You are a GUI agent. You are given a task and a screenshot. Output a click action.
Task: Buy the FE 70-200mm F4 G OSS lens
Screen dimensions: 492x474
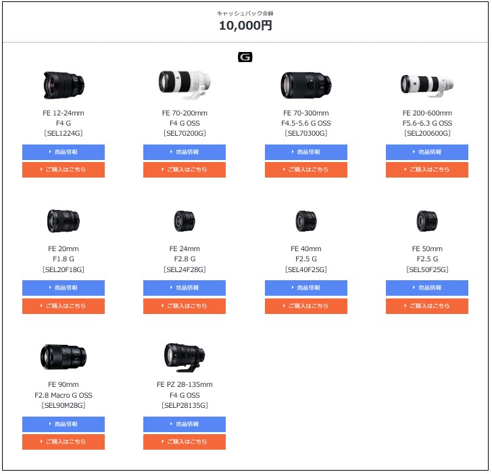184,169
